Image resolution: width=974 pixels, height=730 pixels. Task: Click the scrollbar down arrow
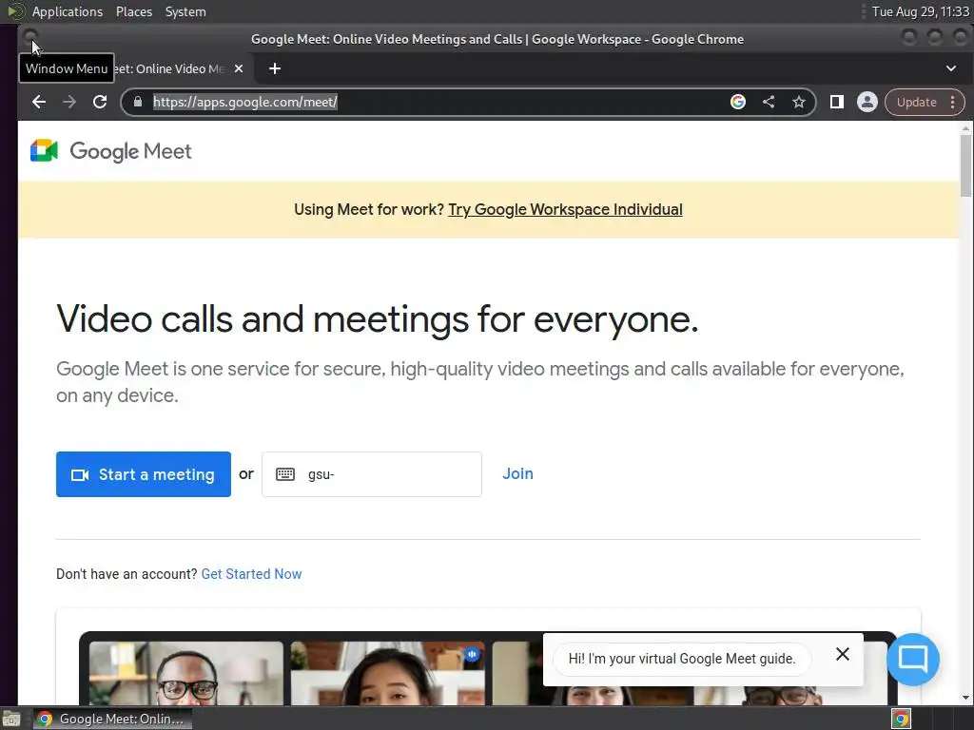(x=965, y=698)
